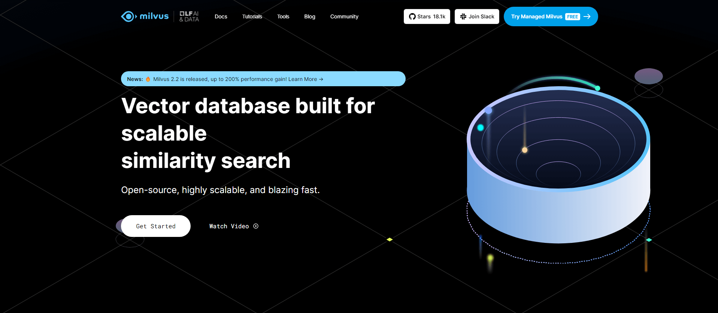This screenshot has width=718, height=313.
Task: Open the Docs menu
Action: [221, 16]
